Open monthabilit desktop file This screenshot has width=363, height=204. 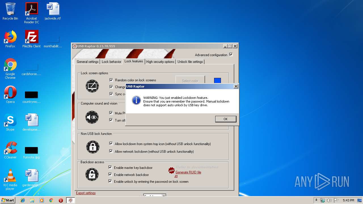(x=53, y=42)
